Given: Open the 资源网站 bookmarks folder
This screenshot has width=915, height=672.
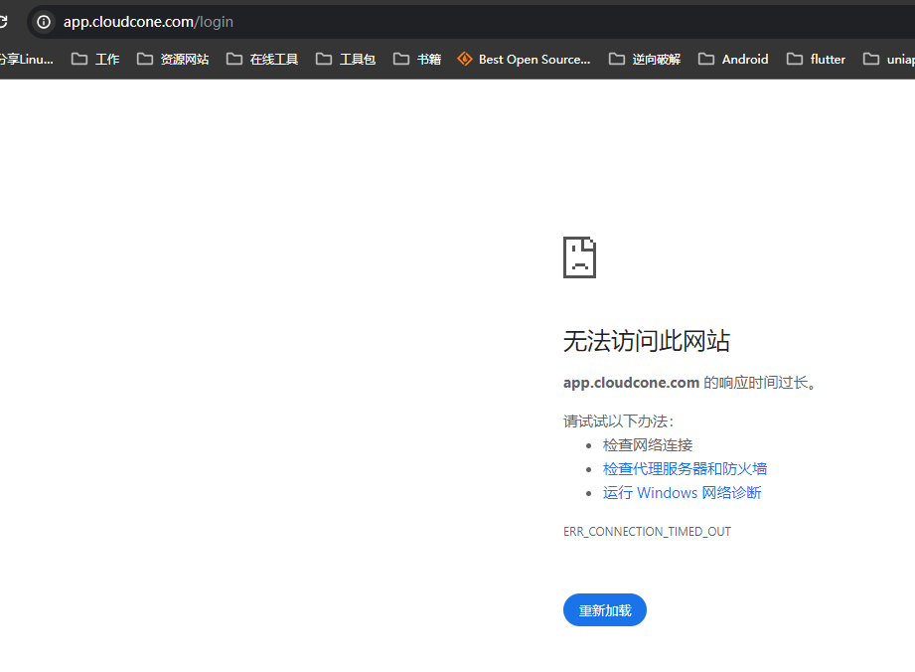Looking at the screenshot, I should 173,59.
